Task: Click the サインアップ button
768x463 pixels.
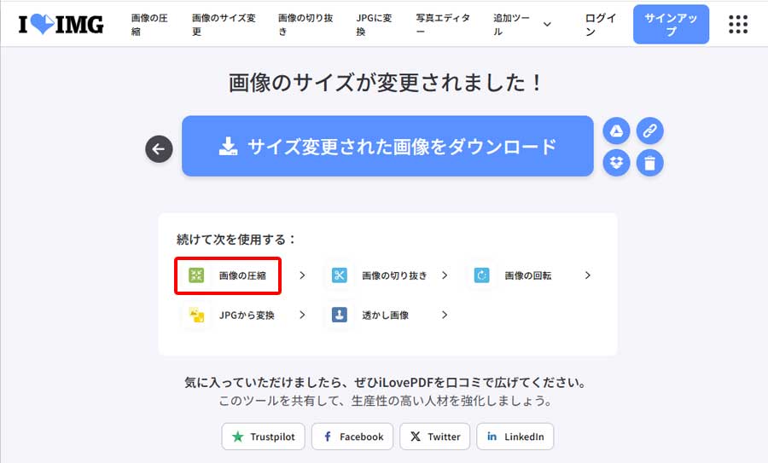Action: pos(671,24)
